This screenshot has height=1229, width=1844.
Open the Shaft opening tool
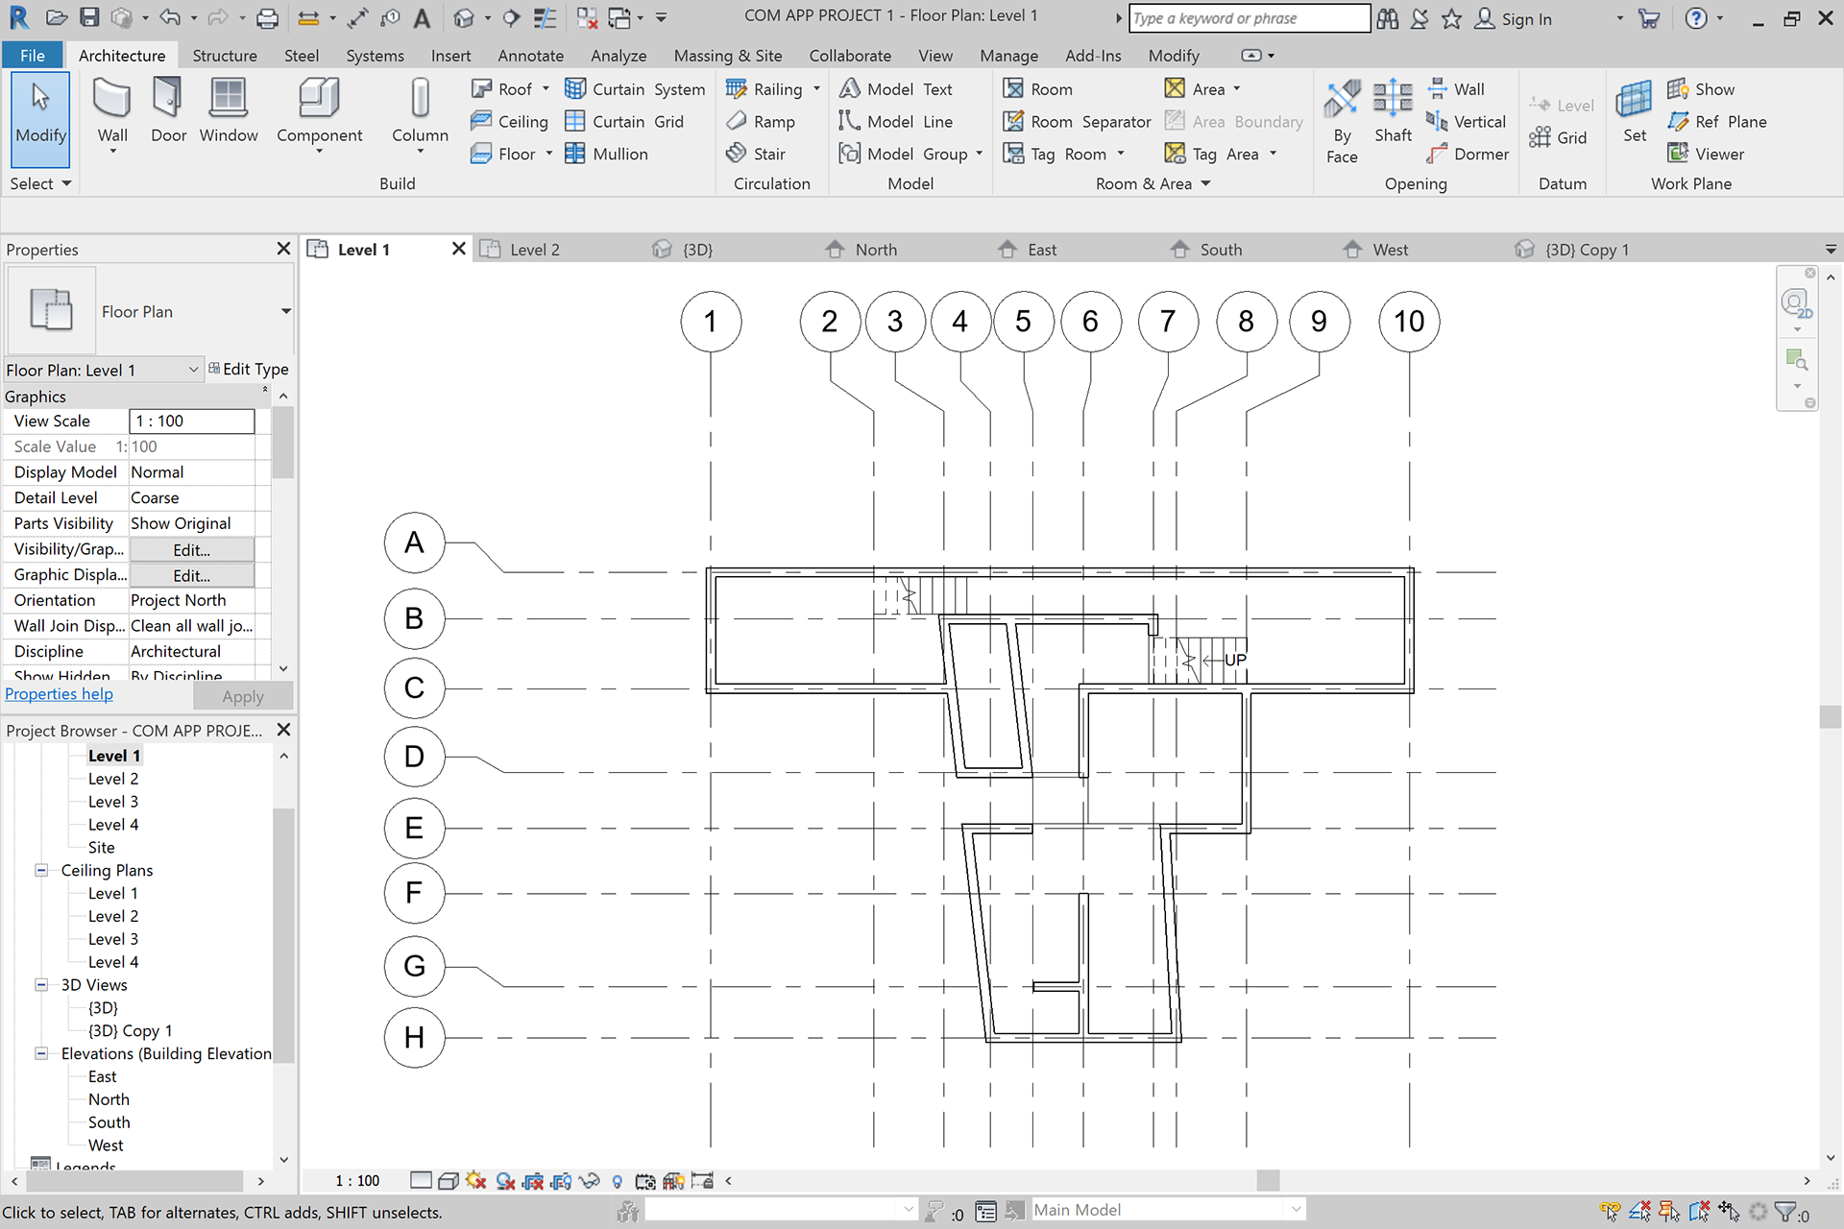click(x=1393, y=111)
